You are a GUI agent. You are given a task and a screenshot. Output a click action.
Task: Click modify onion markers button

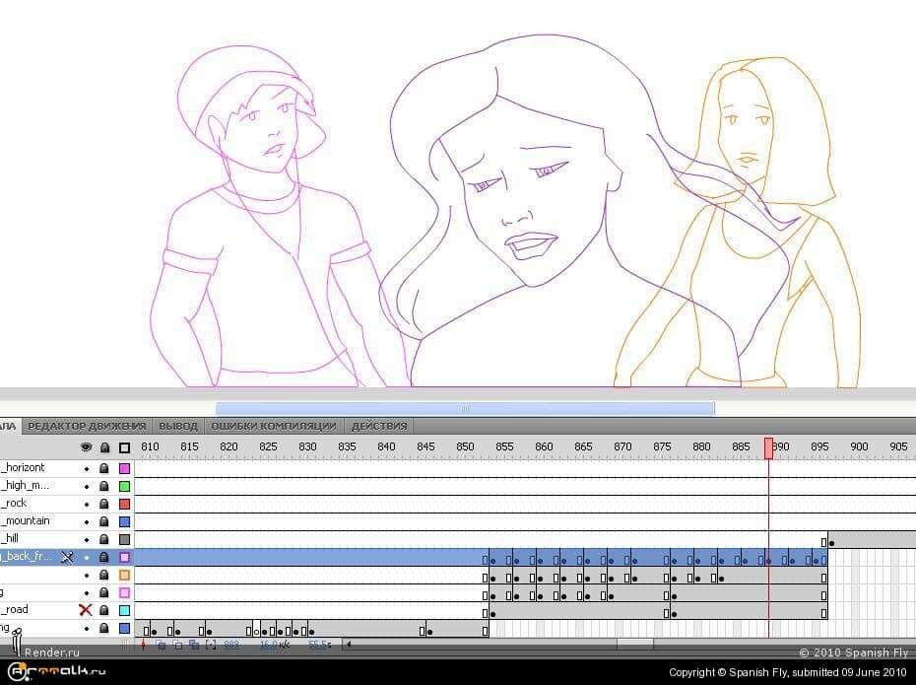point(211,645)
